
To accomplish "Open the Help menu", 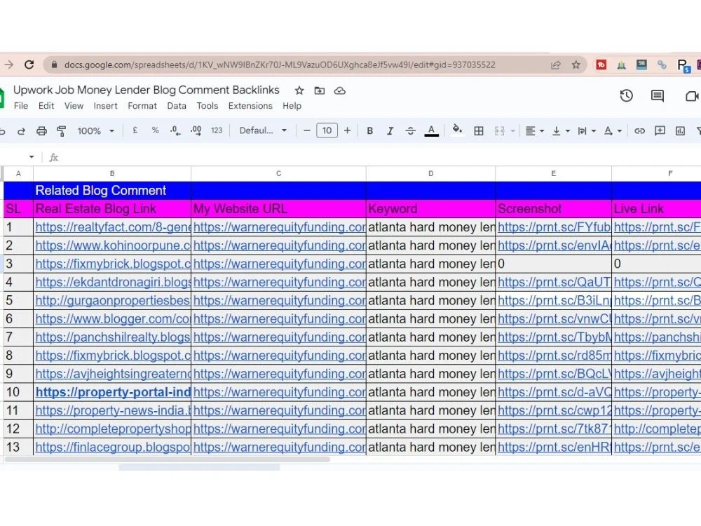I will [292, 106].
